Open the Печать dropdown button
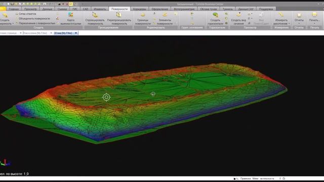The width and height of the screenshot is (324, 182). click(314, 19)
